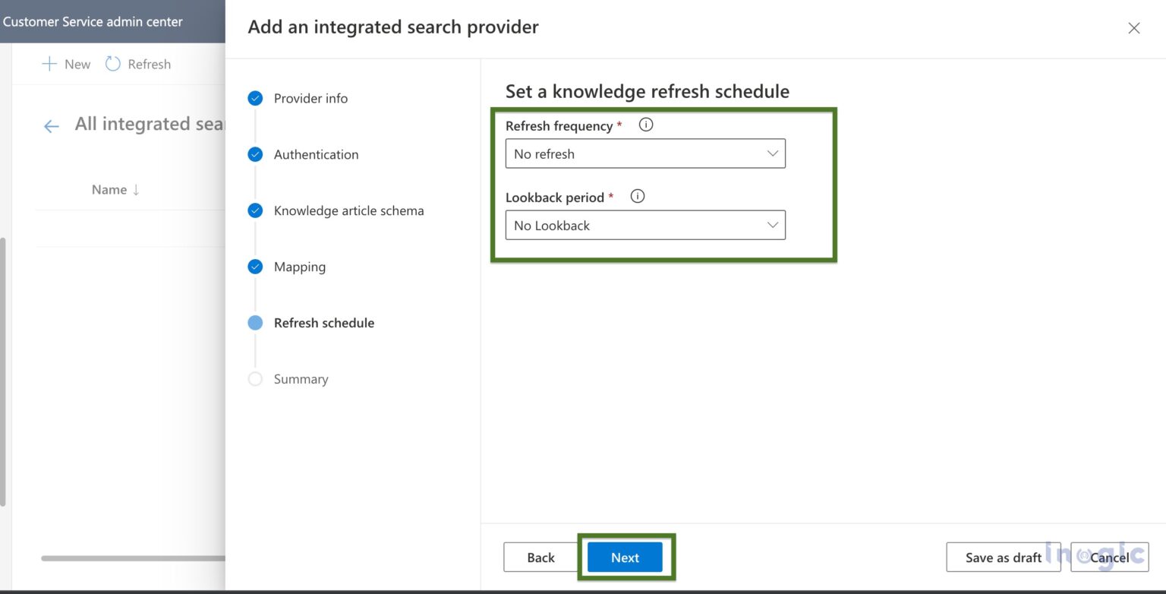This screenshot has height=594, width=1166.
Task: Click the Authentication step checkmark icon
Action: [255, 154]
